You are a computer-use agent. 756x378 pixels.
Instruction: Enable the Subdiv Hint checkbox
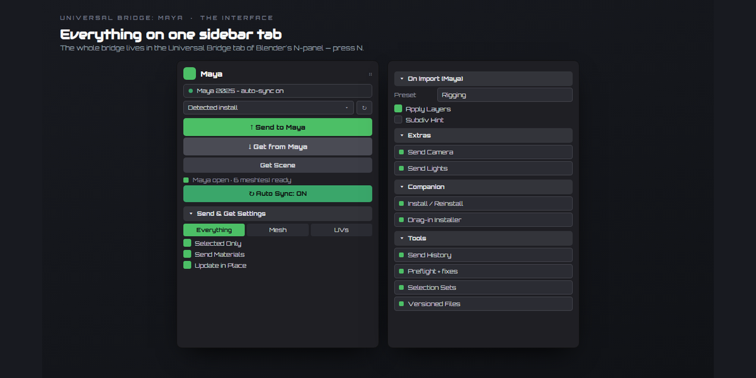tap(398, 120)
